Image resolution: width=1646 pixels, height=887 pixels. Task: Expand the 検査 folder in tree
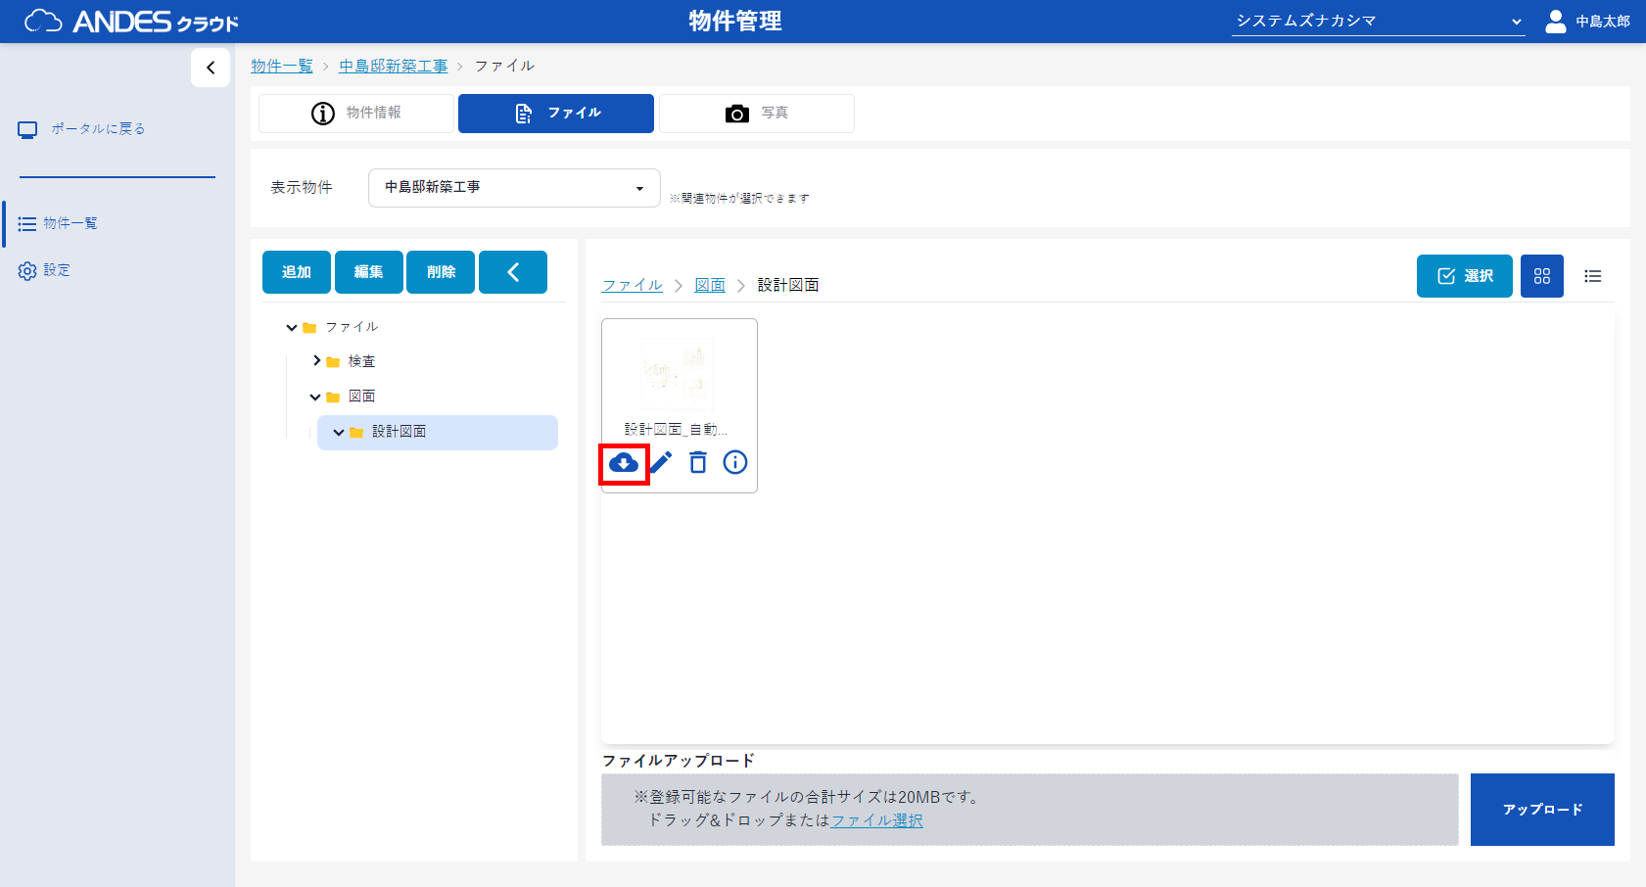316,361
